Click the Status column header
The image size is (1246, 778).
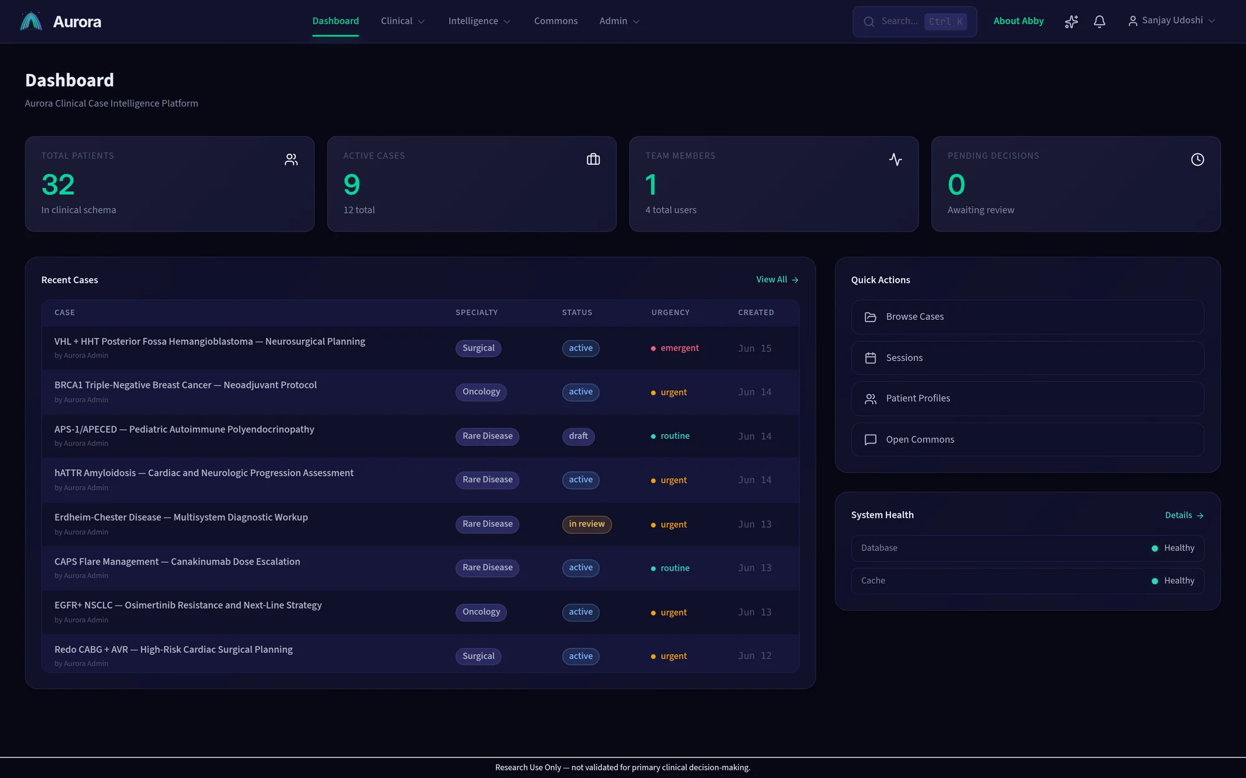click(577, 312)
